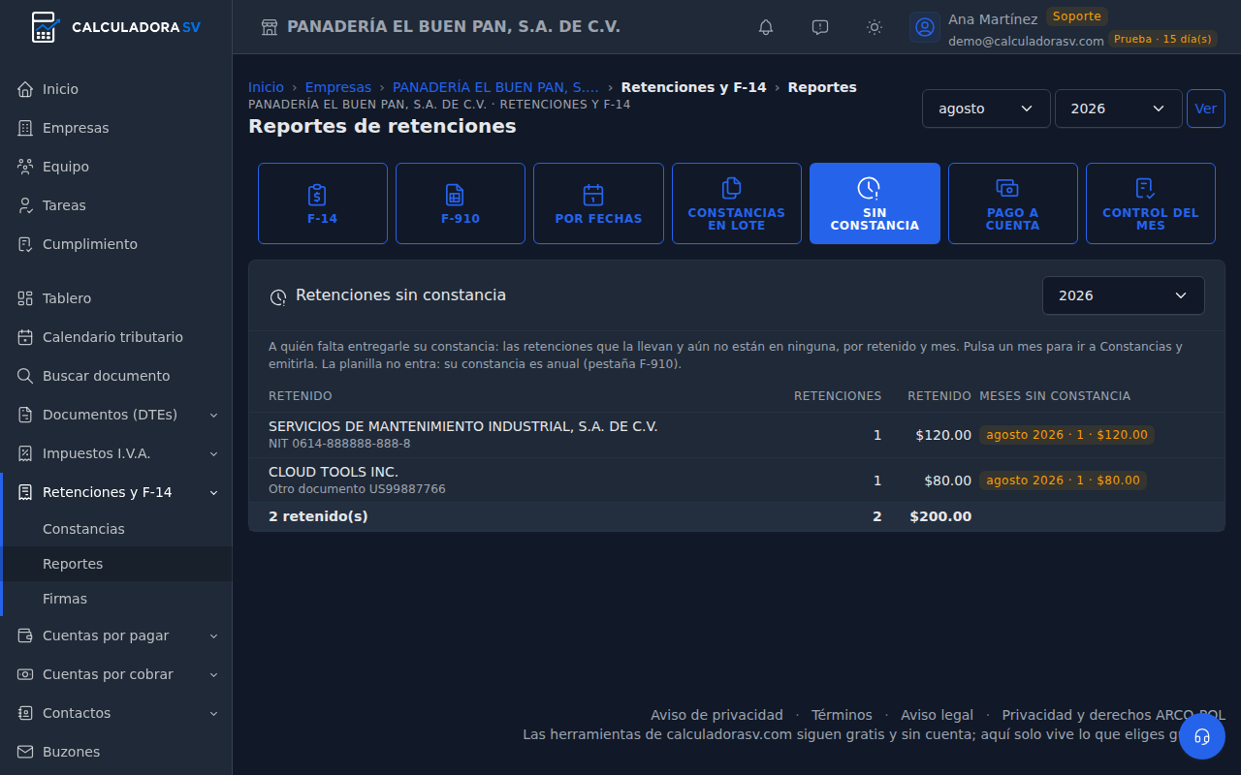Open Firmas submenu item
Viewport: 1241px width, 775px height.
tap(117, 599)
